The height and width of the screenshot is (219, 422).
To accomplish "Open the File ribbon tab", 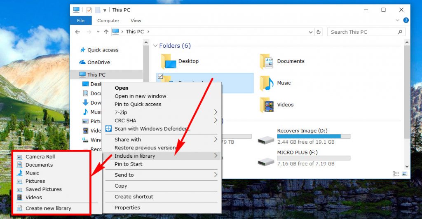I will [x=81, y=21].
